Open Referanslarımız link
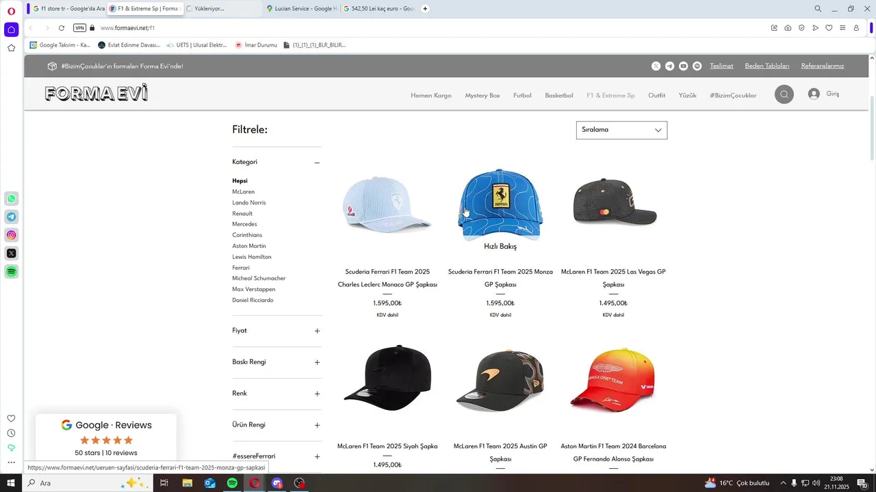The image size is (876, 492). tap(823, 66)
